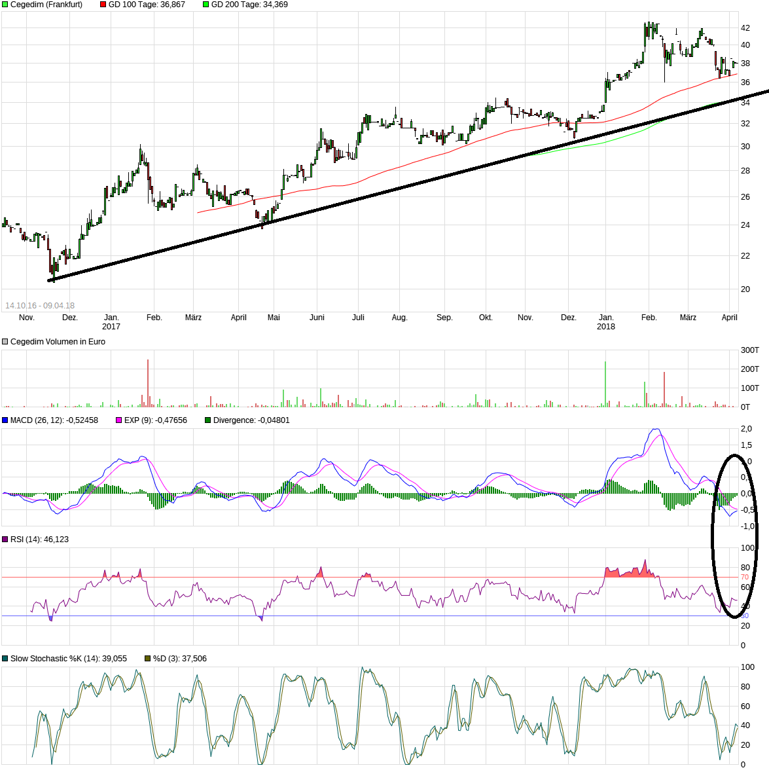Click the red 70 RSI overbought level label

point(745,578)
